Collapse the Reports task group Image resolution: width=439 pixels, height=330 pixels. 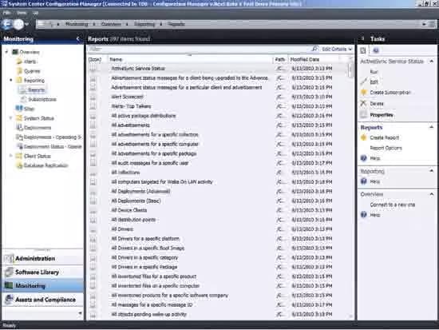click(x=432, y=127)
